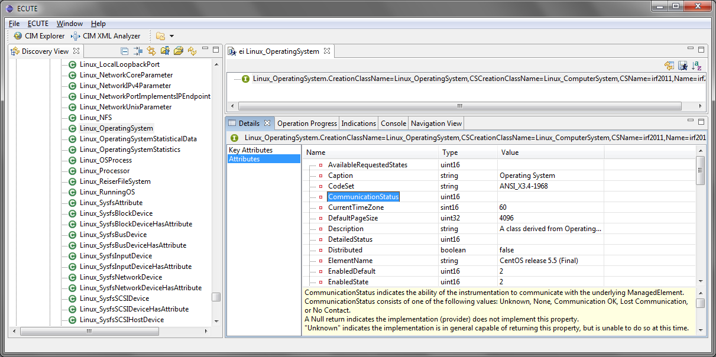Select Linux_OSProcess tree entry
Viewport: 716px width, 357px height.
106,160
